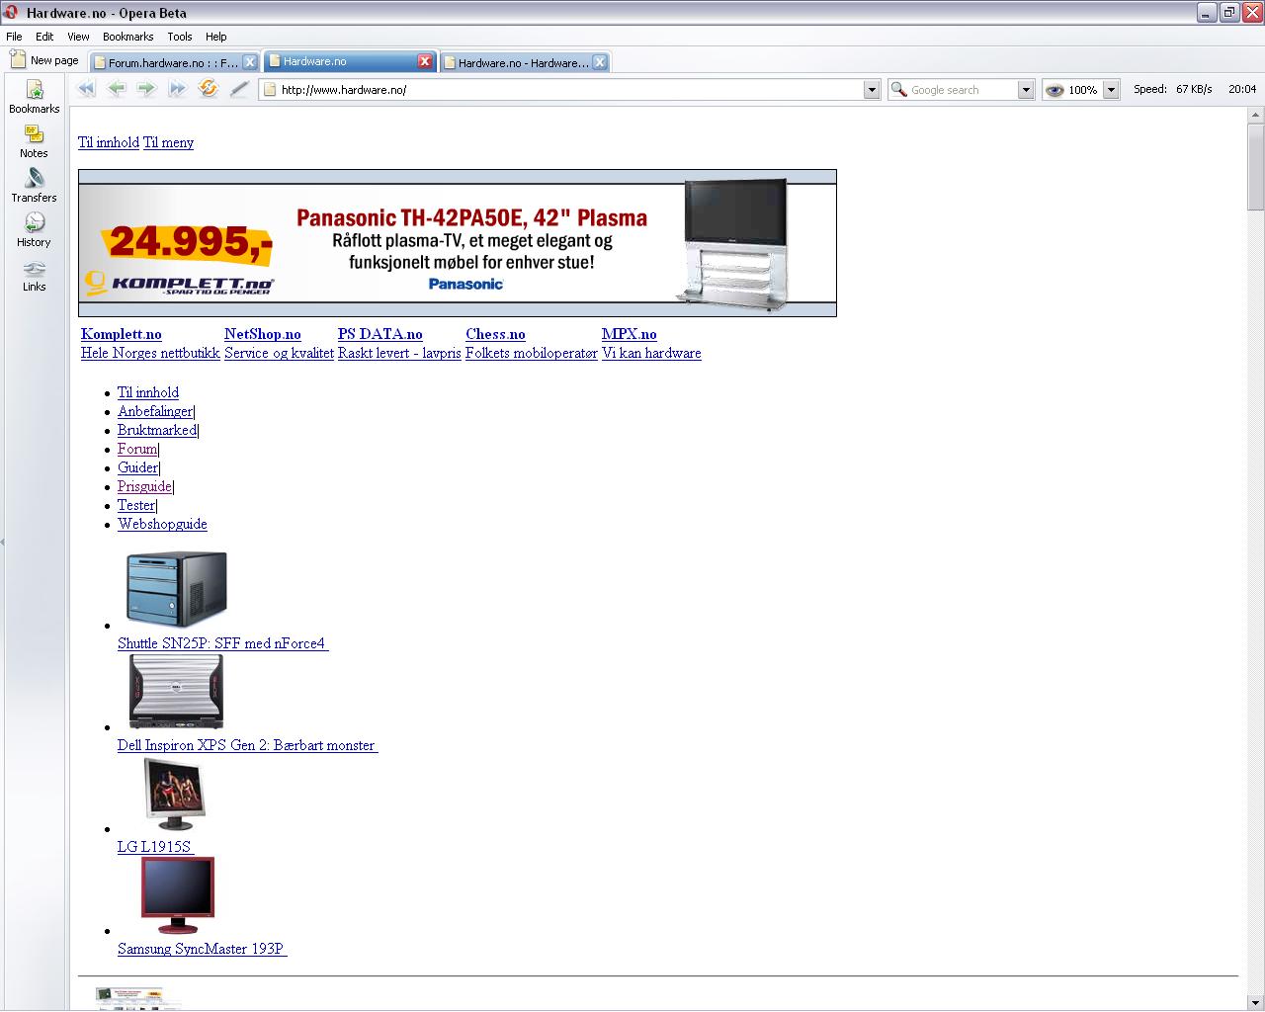Open the Edit menu

tap(44, 37)
